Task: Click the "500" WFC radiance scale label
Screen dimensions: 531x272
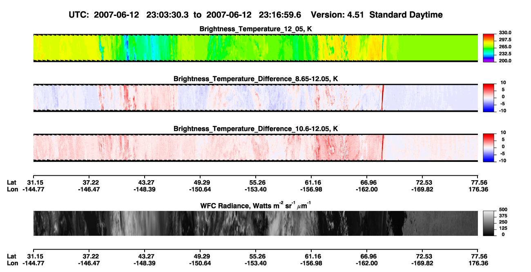Action: click(x=503, y=210)
